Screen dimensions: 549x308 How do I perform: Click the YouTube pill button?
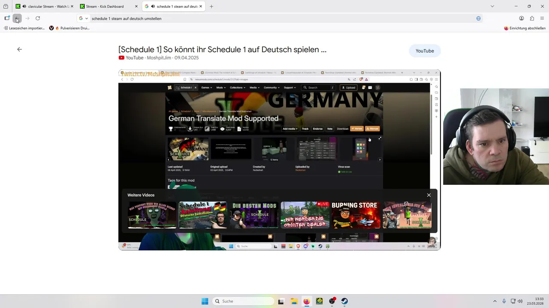(x=425, y=51)
